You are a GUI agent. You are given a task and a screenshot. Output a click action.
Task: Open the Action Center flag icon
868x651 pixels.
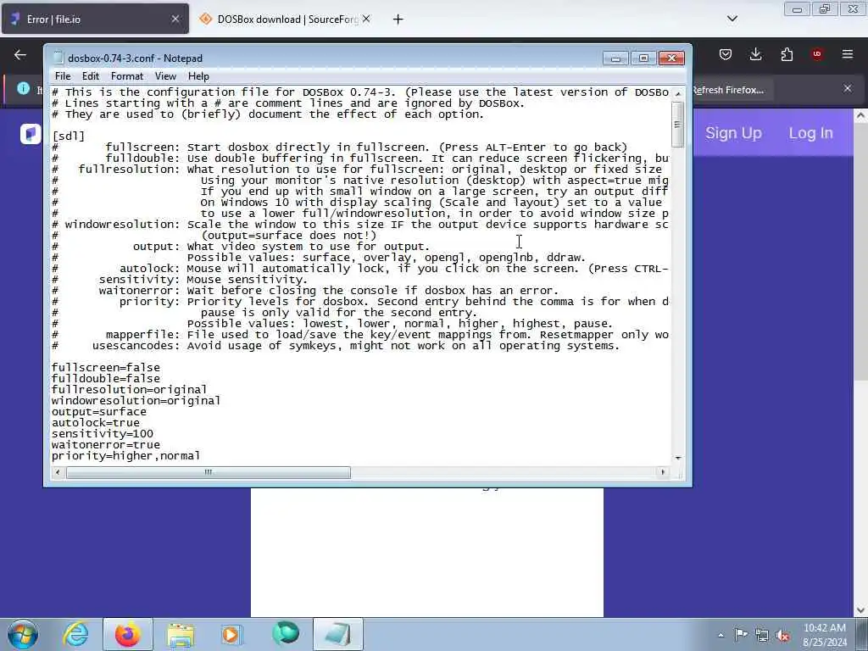[741, 635]
